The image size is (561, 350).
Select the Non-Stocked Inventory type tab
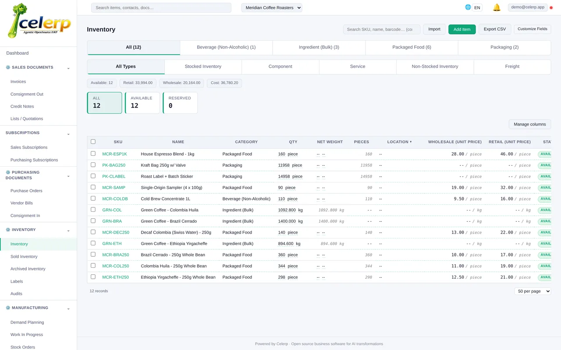pos(435,66)
